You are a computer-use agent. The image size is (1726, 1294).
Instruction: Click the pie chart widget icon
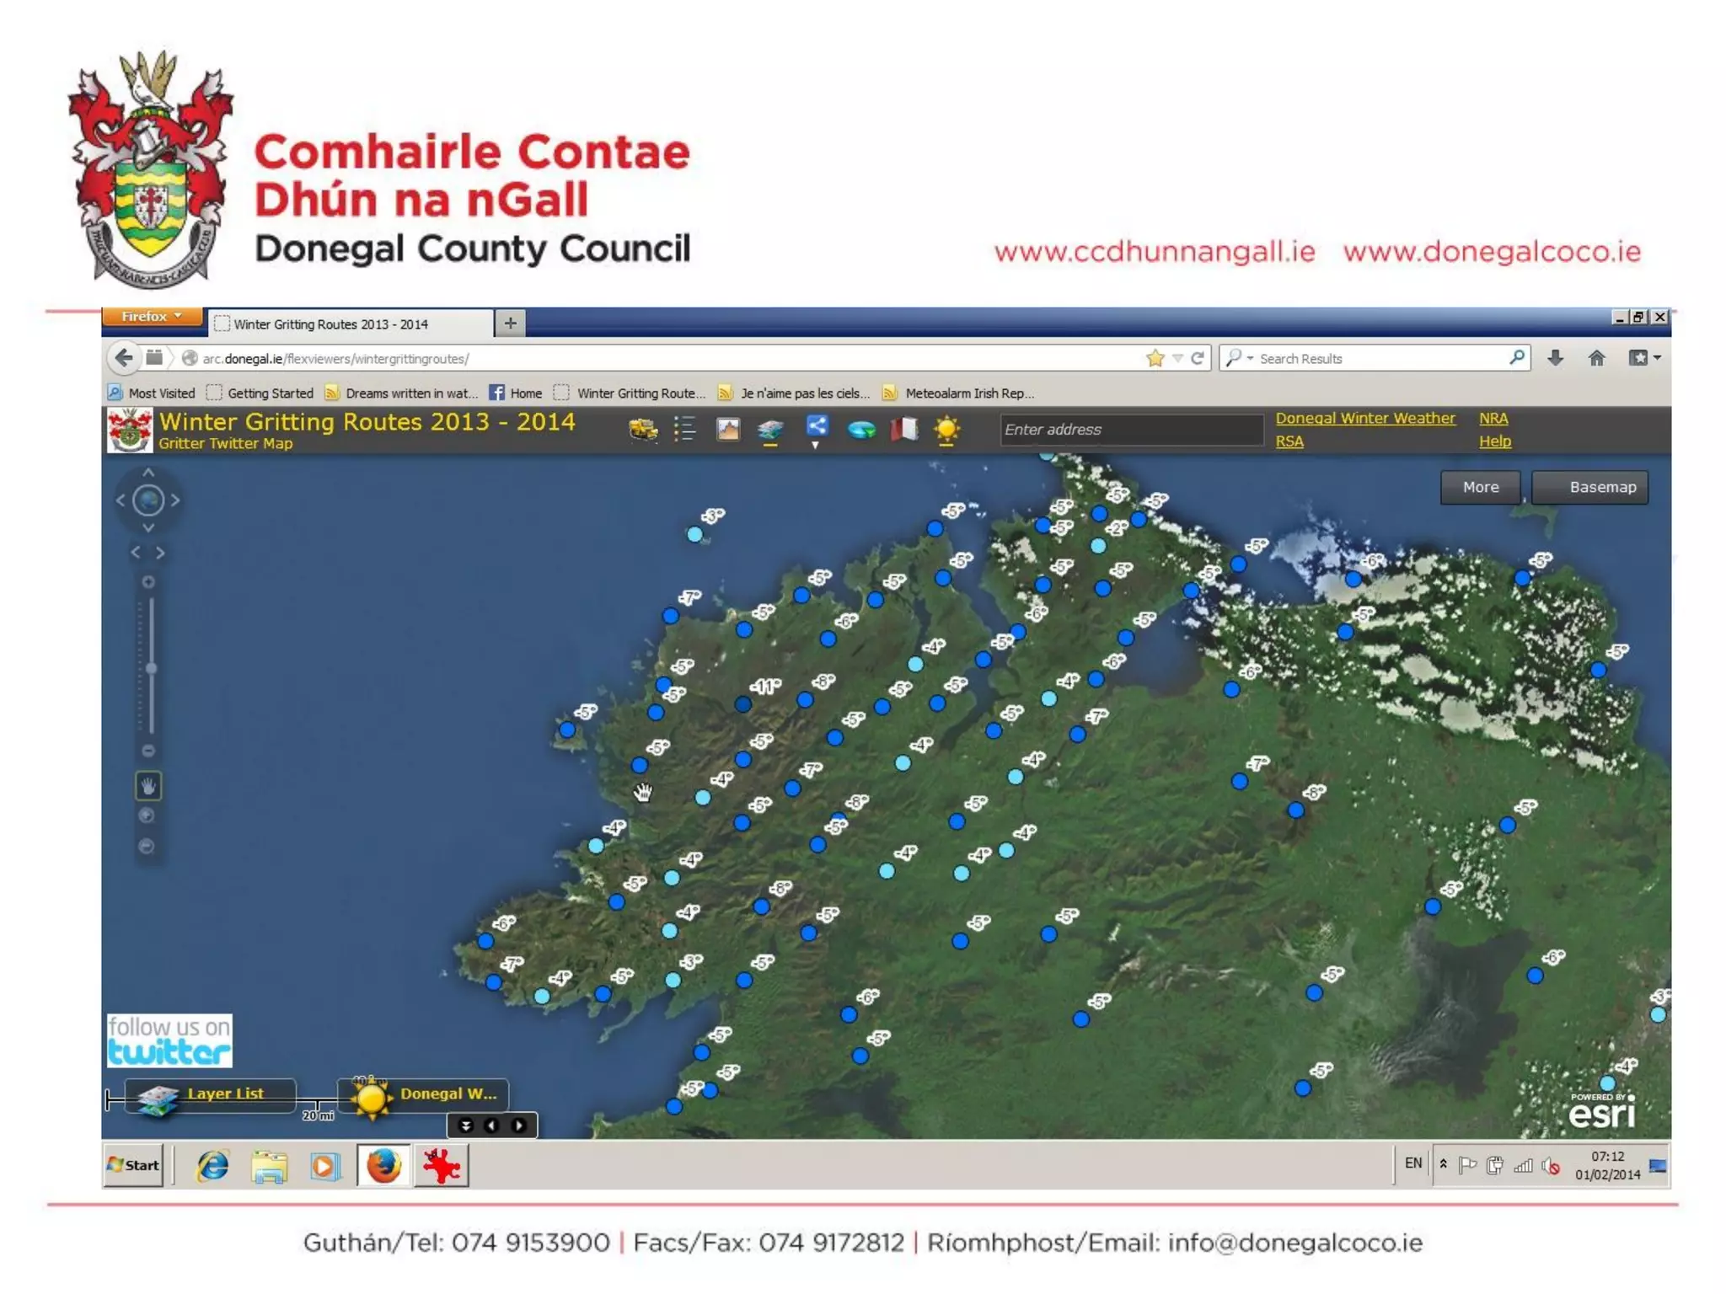(860, 430)
